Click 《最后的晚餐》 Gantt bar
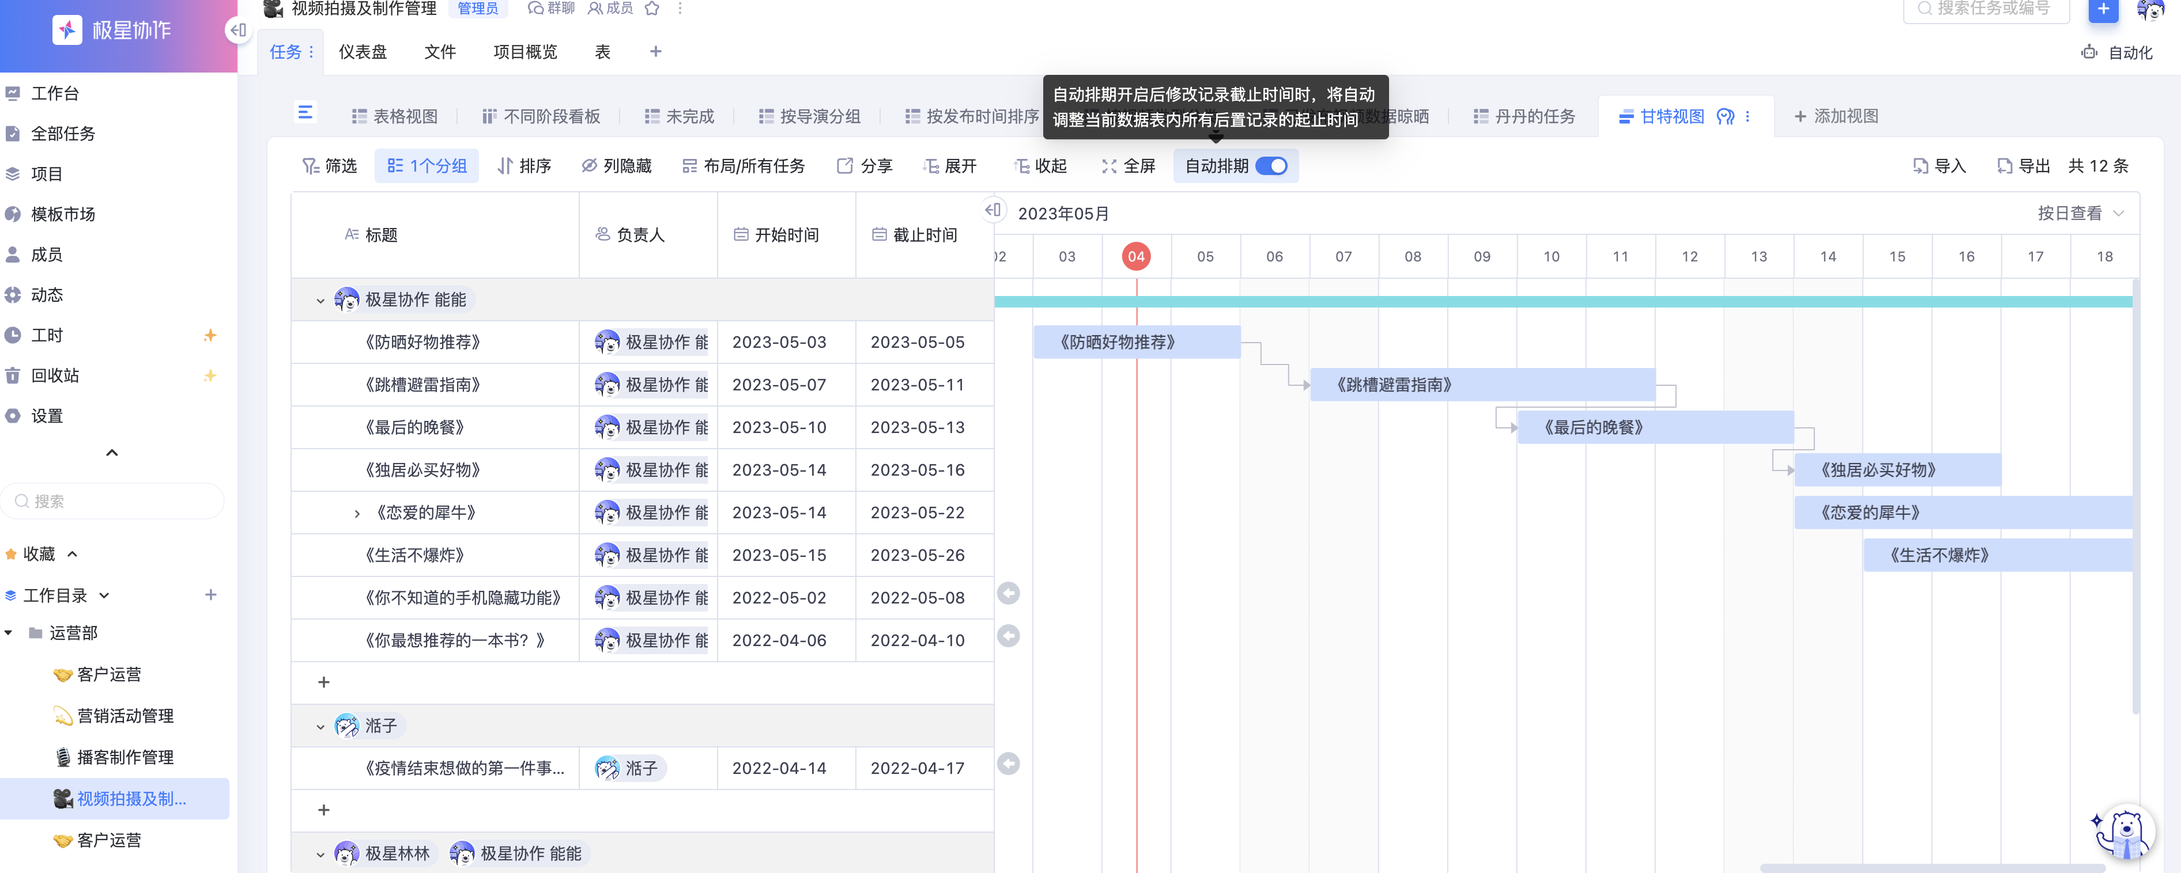 click(x=1655, y=427)
